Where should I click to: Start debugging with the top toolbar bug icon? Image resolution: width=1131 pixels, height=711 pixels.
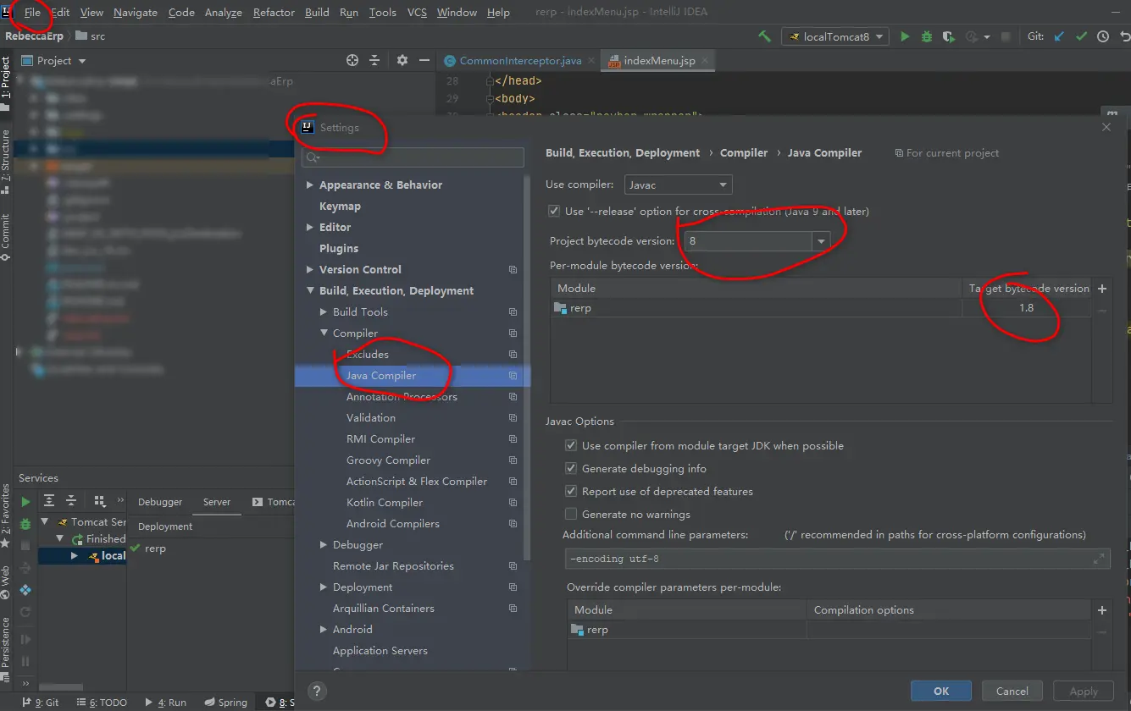click(x=927, y=36)
